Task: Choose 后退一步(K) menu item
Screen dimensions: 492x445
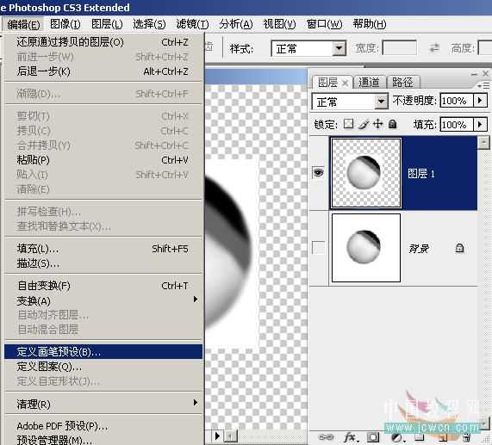Action: (103, 71)
